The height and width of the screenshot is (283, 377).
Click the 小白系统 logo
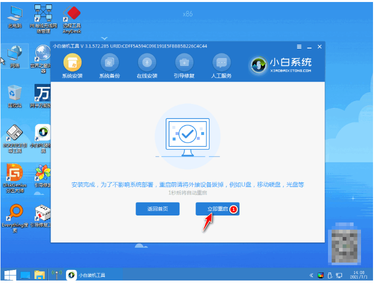pos(281,64)
